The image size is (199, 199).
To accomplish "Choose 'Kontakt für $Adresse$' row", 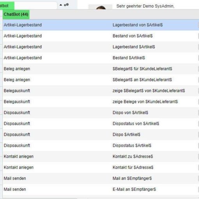I will coord(101,167).
